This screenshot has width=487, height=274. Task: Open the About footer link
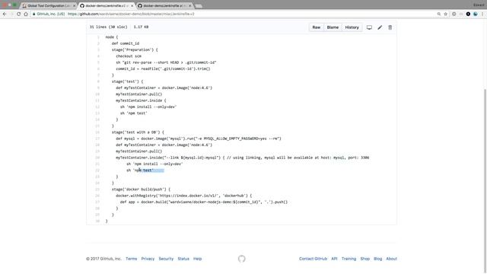pyautogui.click(x=392, y=259)
